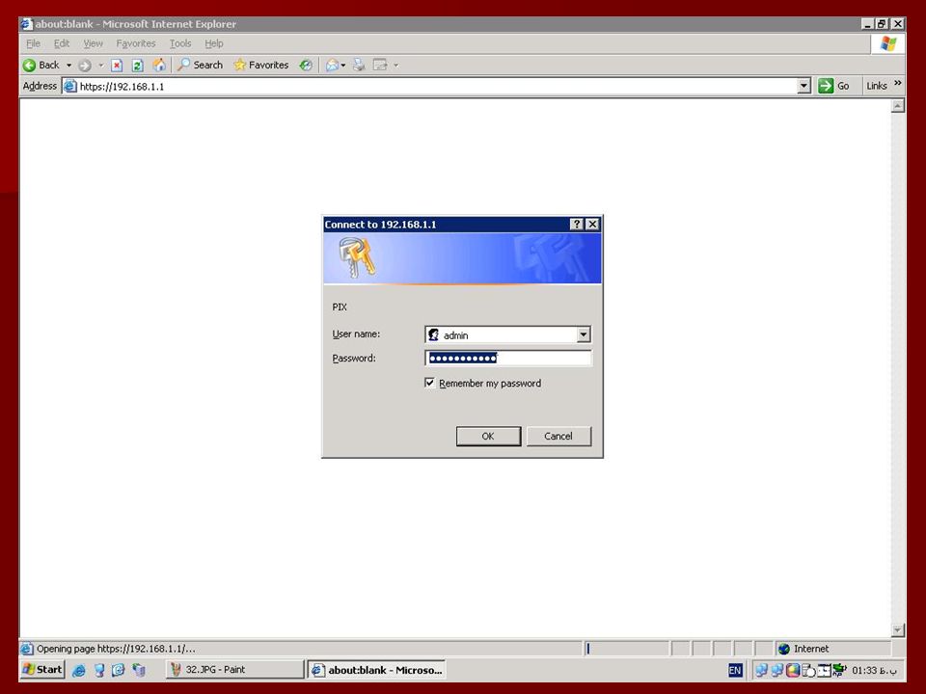Open the Windows Start button
Viewport: 926px width, 694px height.
coord(42,669)
